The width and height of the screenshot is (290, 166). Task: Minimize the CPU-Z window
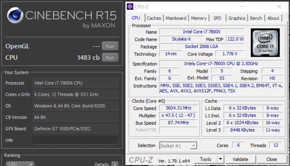[x=241, y=7]
